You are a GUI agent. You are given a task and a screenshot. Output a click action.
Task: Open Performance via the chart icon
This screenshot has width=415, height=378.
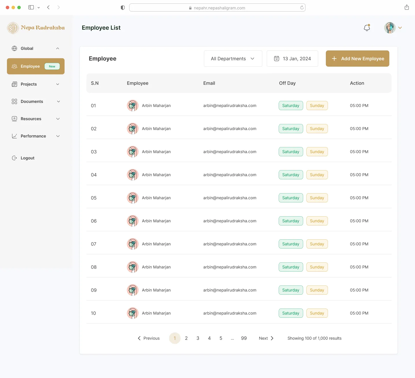(14, 136)
